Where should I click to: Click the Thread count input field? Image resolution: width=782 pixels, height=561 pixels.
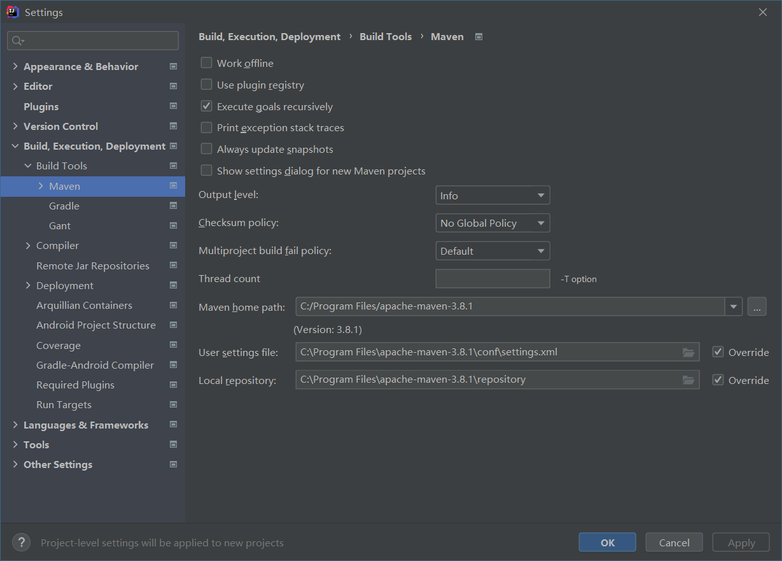click(492, 279)
